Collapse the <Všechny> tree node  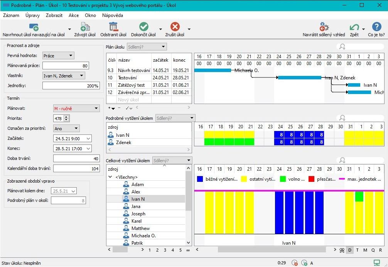pos(110,177)
